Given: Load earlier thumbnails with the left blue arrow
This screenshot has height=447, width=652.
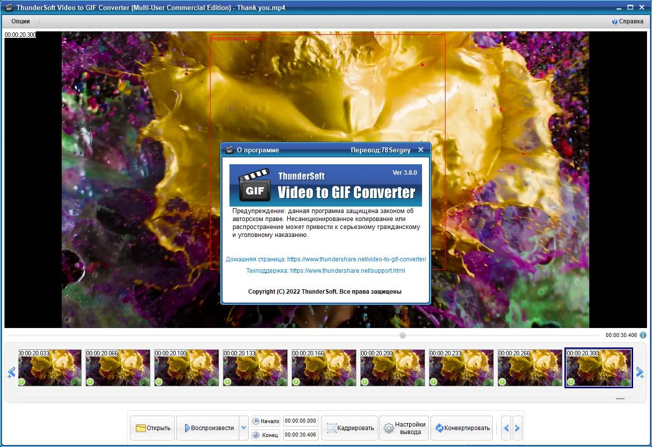Looking at the screenshot, I should (11, 372).
